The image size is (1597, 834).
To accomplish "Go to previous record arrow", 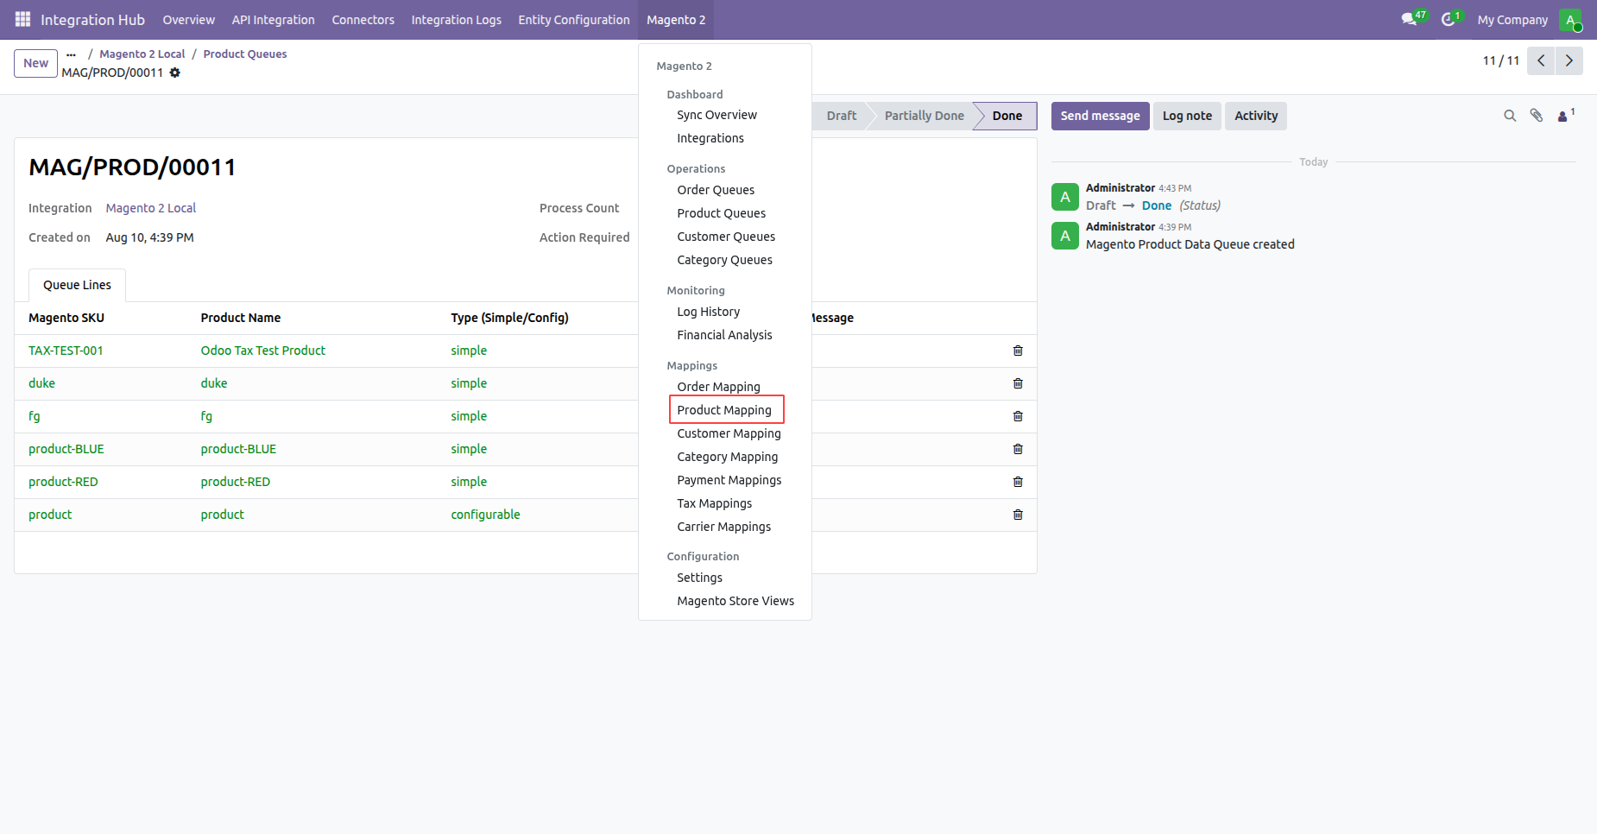I will (x=1541, y=60).
